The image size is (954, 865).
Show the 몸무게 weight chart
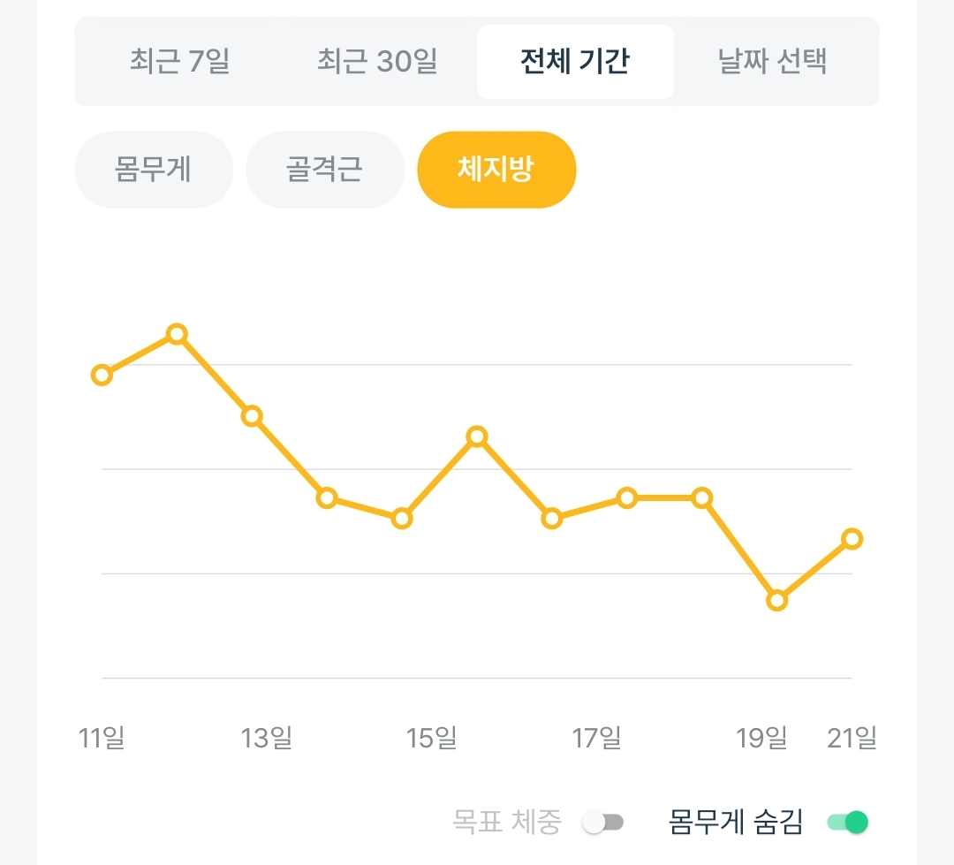click(153, 170)
